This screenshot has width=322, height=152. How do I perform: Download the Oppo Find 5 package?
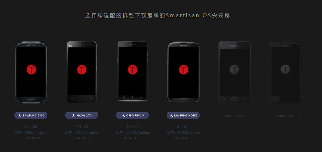click(132, 115)
